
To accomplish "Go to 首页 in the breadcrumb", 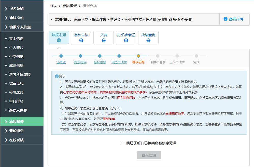I will pyautogui.click(x=53, y=6).
